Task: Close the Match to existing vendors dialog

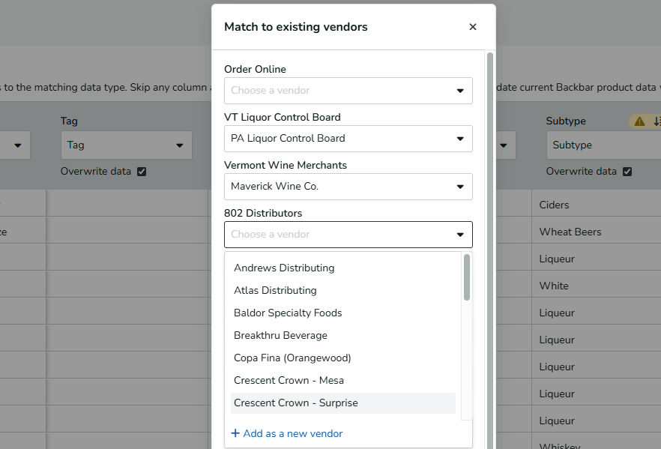Action: (x=473, y=27)
